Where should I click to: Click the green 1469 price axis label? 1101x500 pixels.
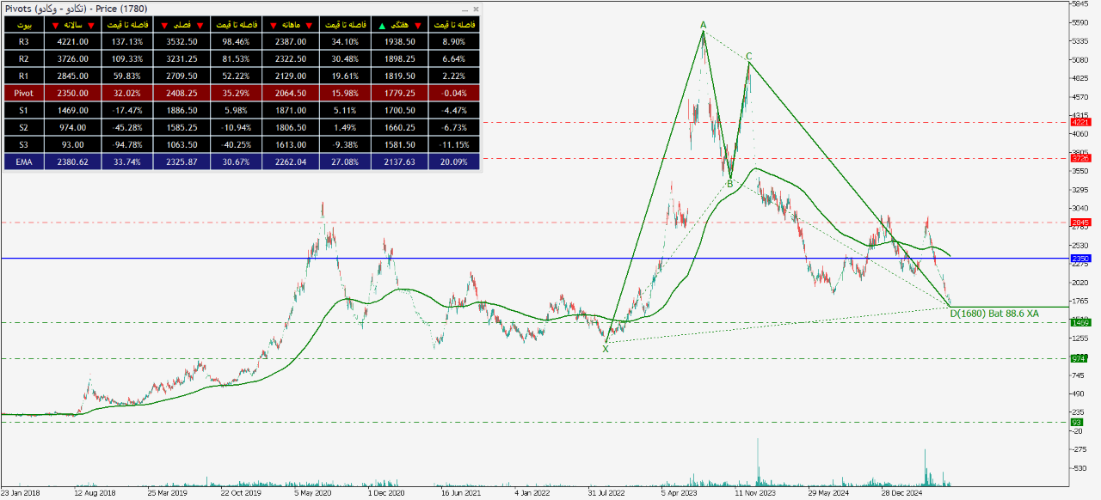tap(1079, 323)
